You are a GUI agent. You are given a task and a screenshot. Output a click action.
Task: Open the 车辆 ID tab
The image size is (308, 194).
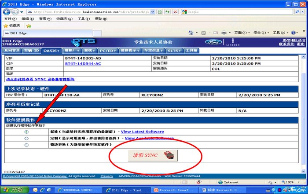(31, 51)
